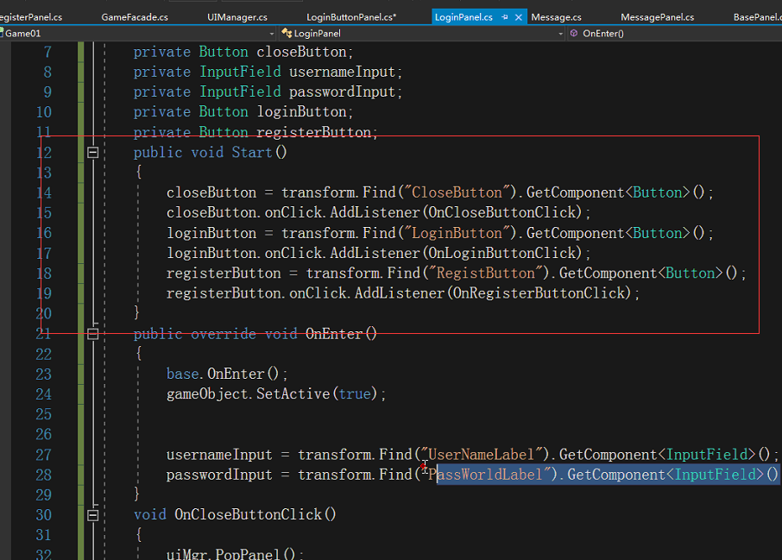This screenshot has width=782, height=560.
Task: Open the RegisterPanel.cs tab
Action: point(31,17)
